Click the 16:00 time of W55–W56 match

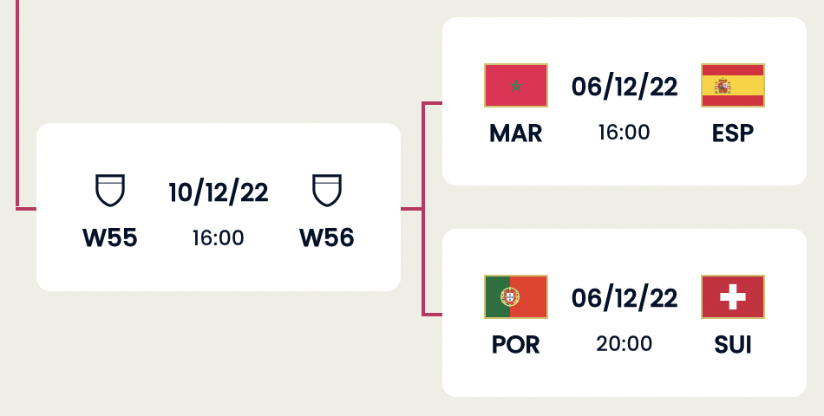[219, 237]
